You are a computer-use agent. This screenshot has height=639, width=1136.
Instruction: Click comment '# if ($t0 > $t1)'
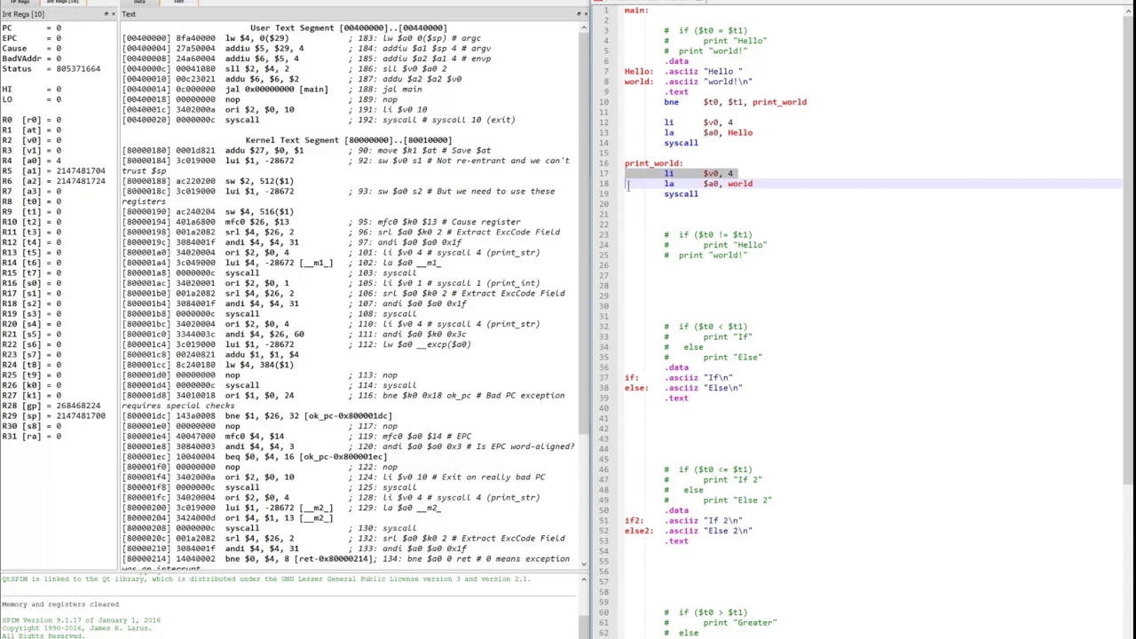(706, 612)
